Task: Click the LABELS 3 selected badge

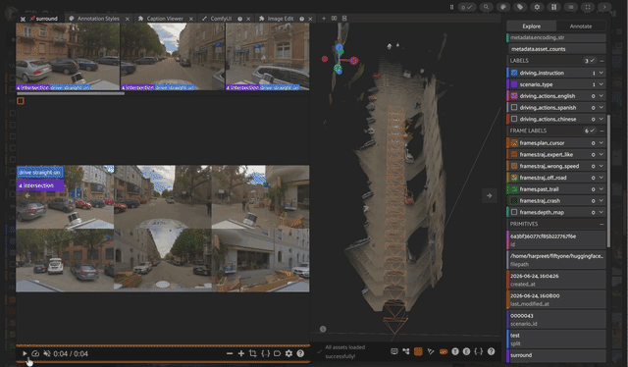Action: (589, 61)
